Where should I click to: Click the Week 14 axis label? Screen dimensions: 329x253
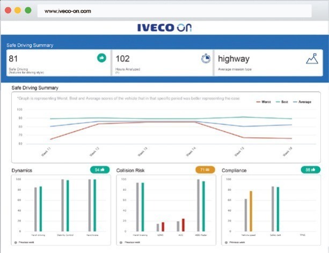[191, 152]
